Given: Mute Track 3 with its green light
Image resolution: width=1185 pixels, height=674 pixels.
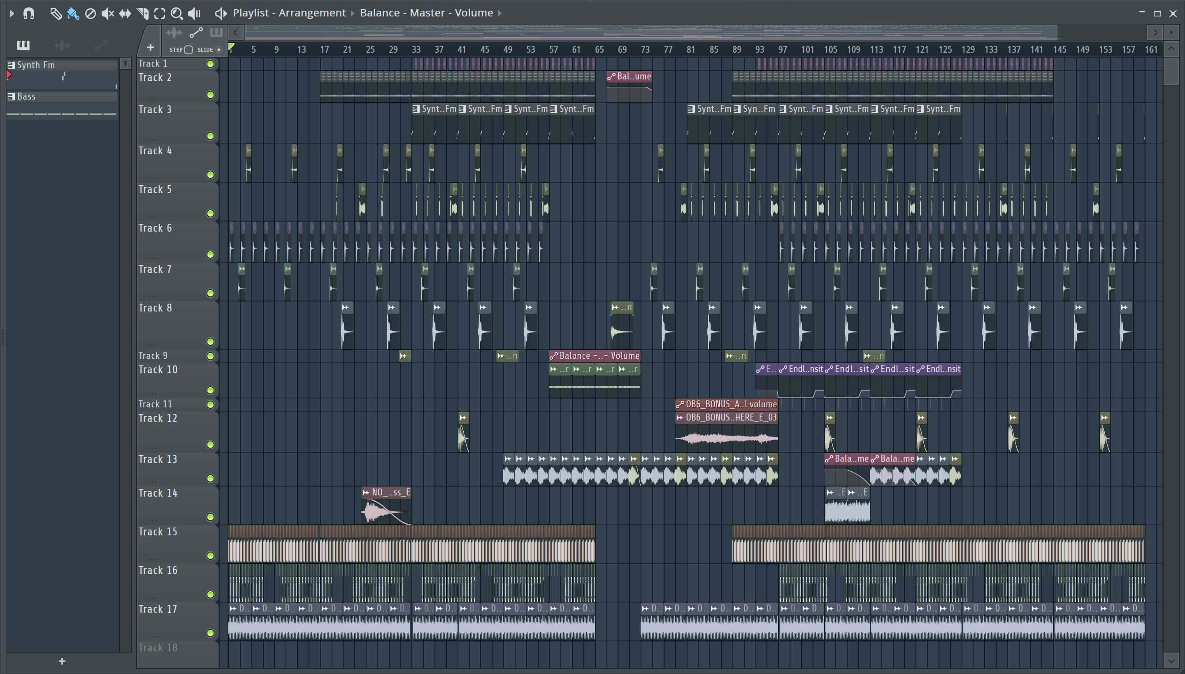Looking at the screenshot, I should click(210, 136).
